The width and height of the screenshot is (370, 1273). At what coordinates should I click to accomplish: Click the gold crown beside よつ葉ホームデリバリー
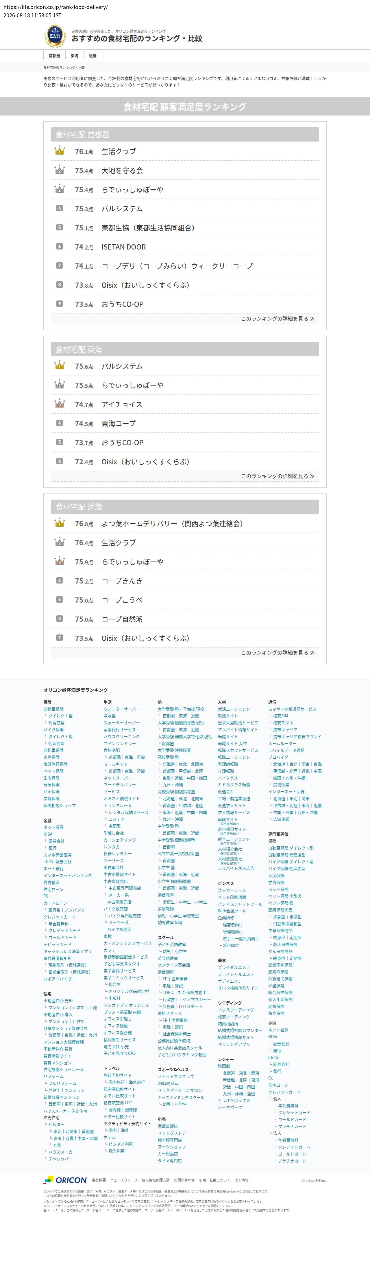(x=59, y=523)
